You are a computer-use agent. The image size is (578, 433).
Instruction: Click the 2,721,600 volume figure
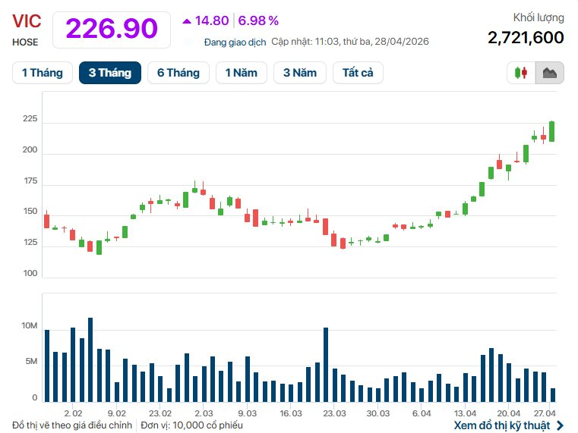tap(525, 37)
